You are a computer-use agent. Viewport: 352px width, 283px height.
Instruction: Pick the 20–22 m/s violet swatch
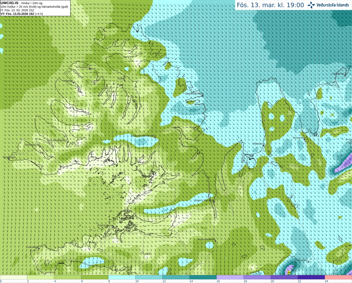pos(284,277)
